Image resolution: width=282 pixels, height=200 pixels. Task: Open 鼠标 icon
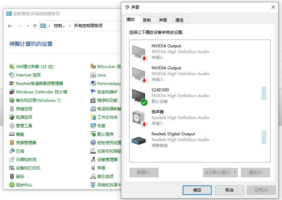(12, 177)
